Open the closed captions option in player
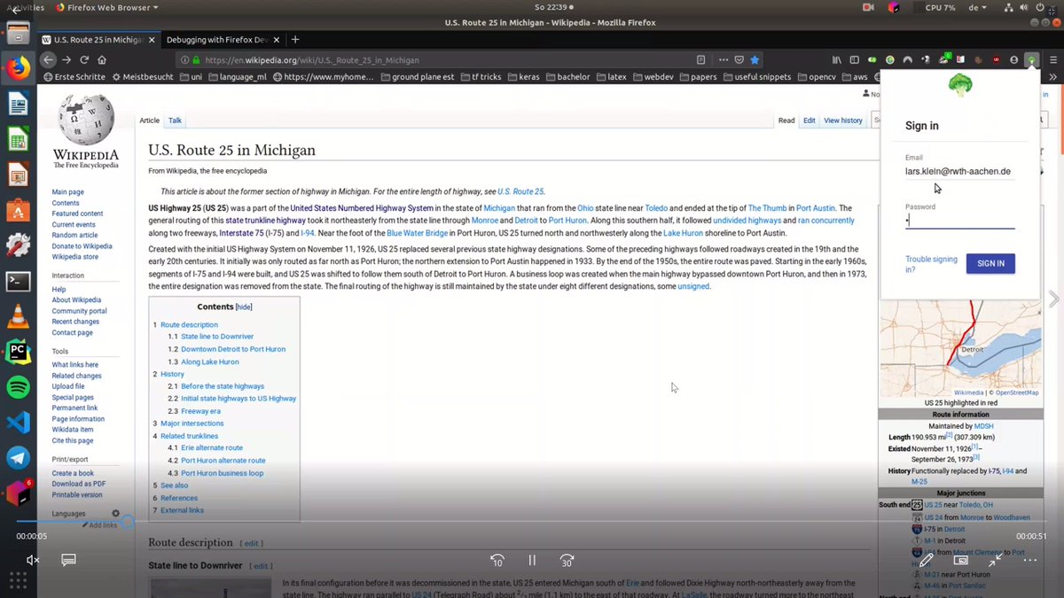 click(68, 560)
